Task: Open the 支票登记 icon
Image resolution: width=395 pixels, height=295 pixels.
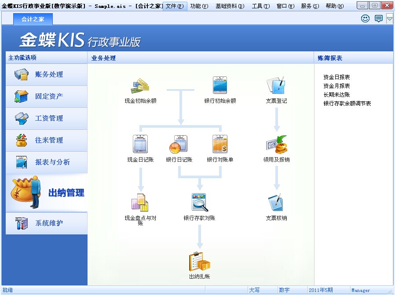Action: click(276, 85)
